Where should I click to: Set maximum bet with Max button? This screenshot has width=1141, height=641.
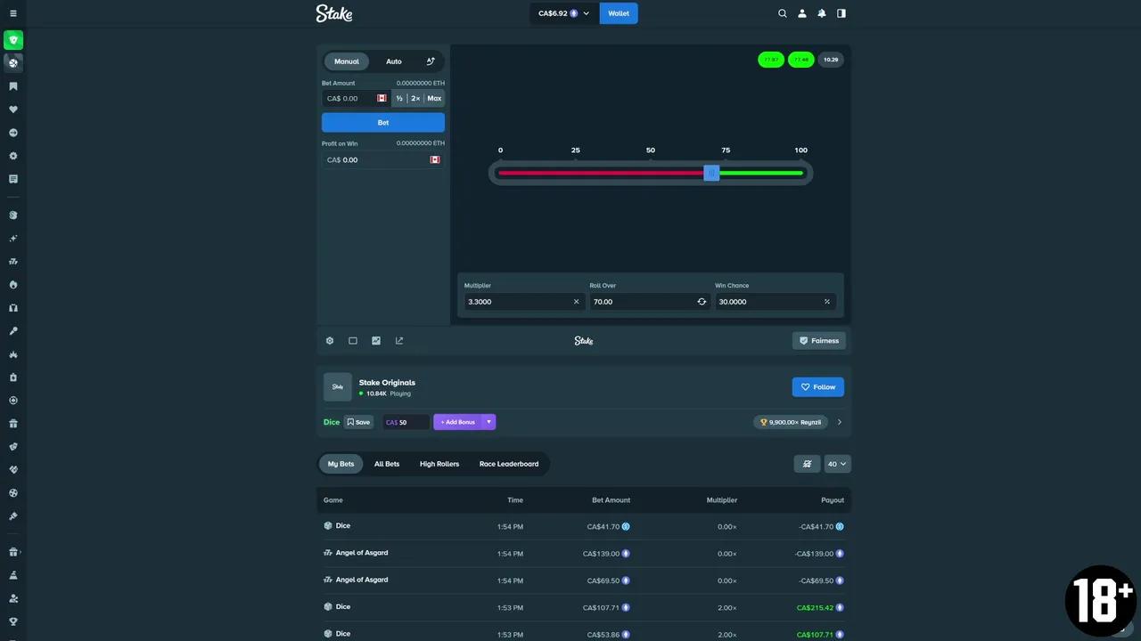pos(434,98)
